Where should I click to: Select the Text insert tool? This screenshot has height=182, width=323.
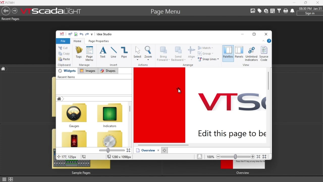pyautogui.click(x=103, y=52)
